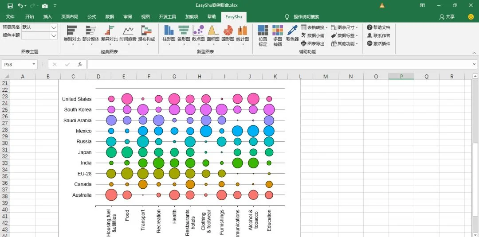Click the red Australia Housing bubble
The height and width of the screenshot is (237, 479).
(111, 195)
